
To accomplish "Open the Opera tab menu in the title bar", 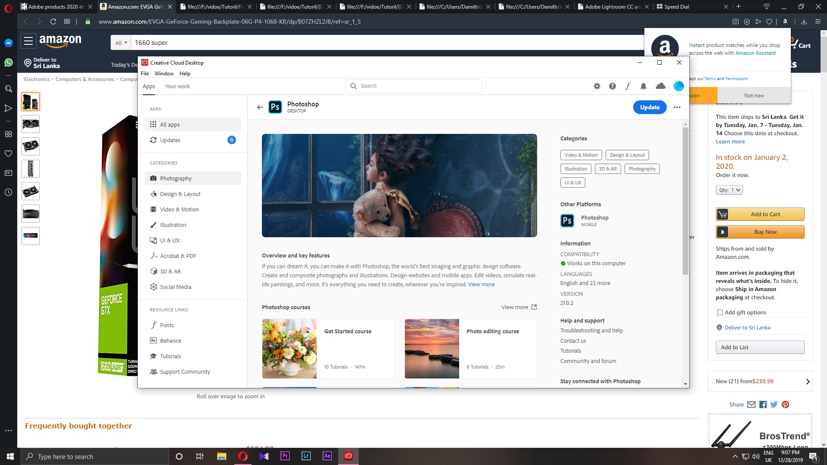I will pos(766,6).
